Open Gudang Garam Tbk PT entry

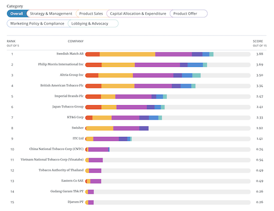click(67, 191)
